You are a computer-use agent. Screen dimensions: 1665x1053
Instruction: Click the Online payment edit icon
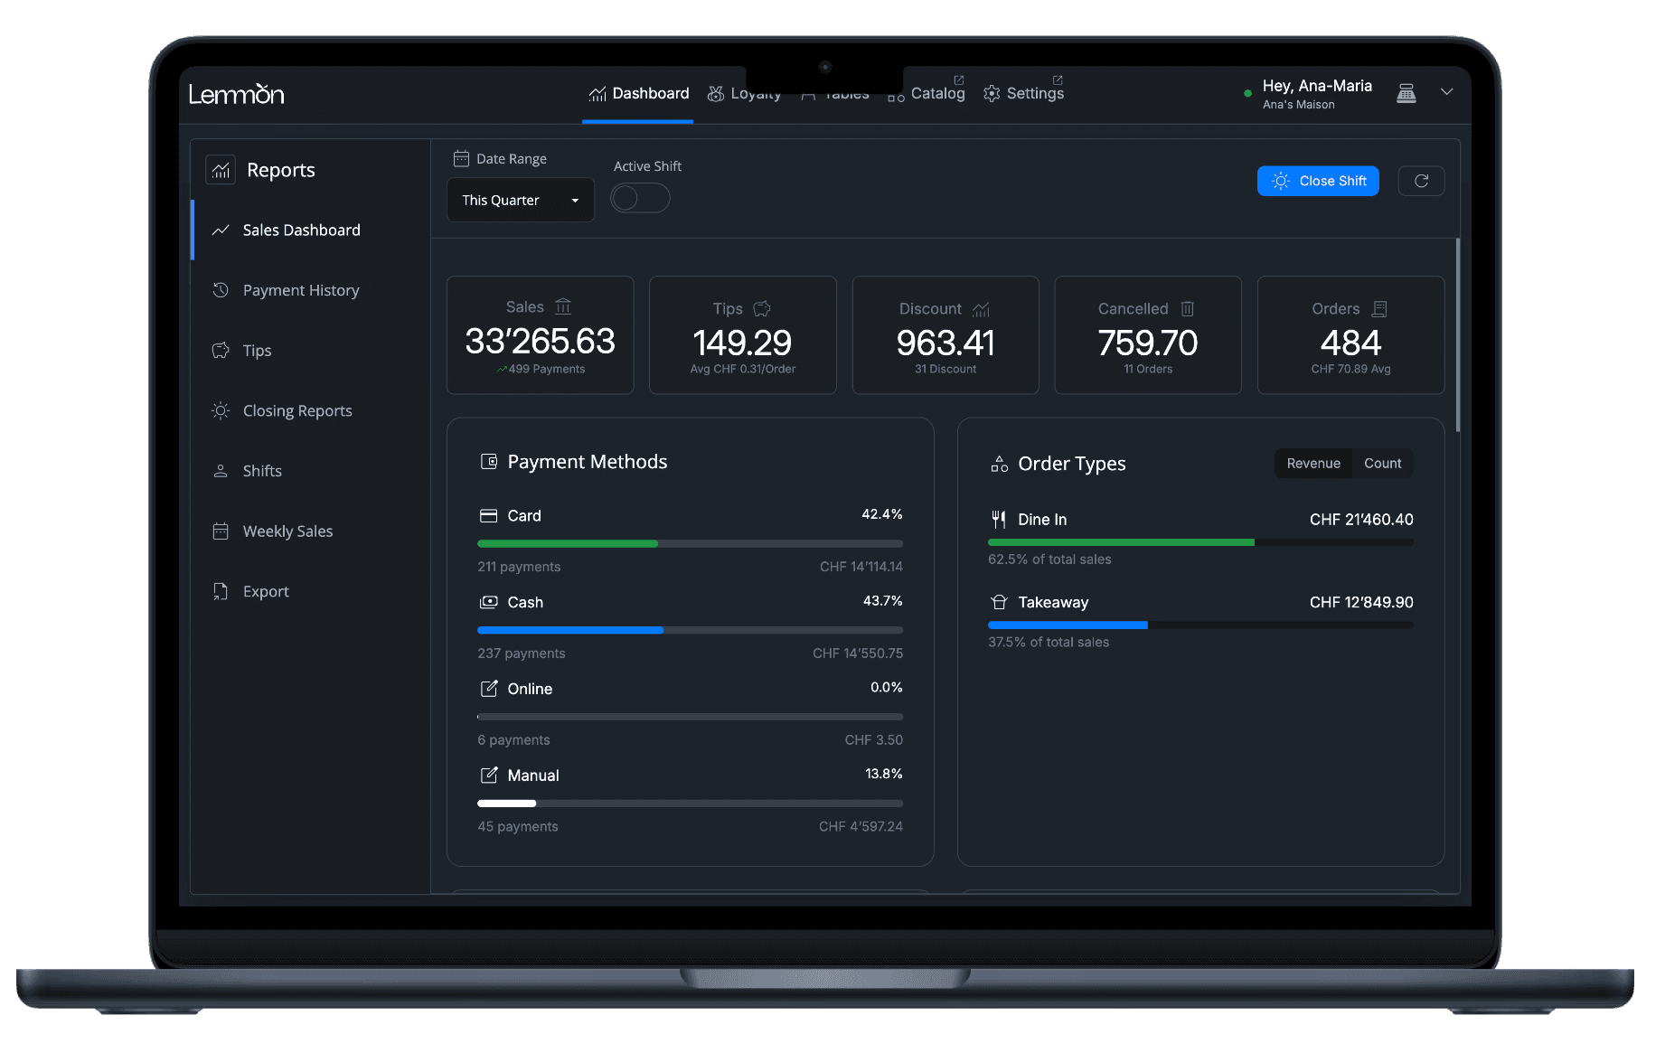(489, 689)
